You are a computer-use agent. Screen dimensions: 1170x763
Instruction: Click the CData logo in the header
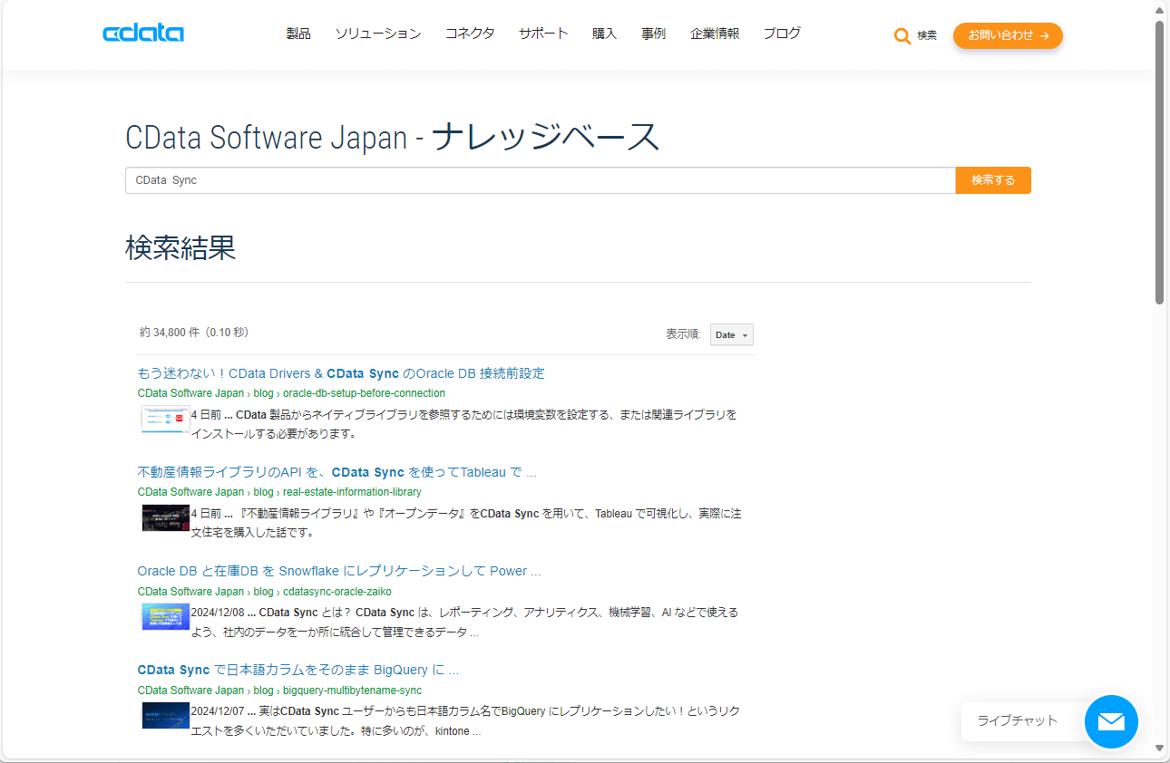(x=143, y=33)
